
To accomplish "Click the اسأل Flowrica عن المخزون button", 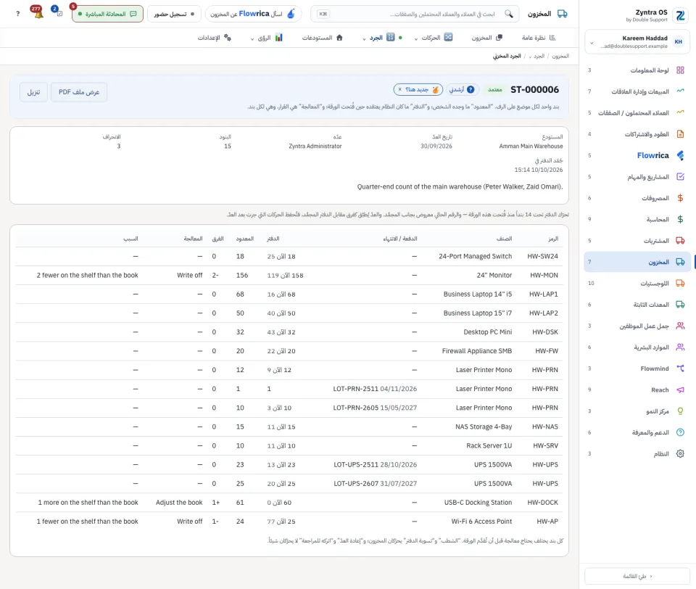I will (254, 14).
